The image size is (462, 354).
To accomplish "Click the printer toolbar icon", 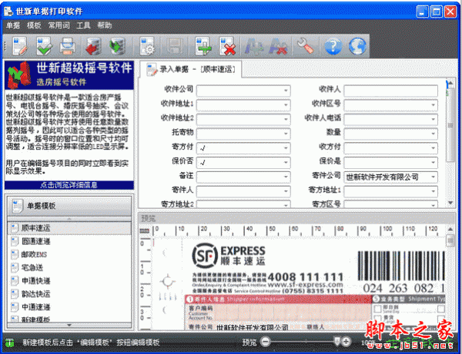I will click(x=68, y=46).
